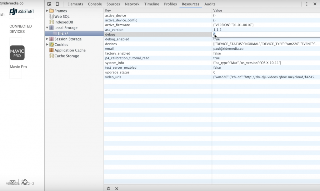
Task: Expand the Session Storage node
Action: 47,39
